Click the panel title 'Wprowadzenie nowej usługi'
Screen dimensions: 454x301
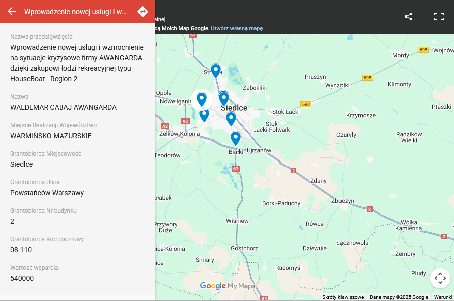pyautogui.click(x=75, y=12)
